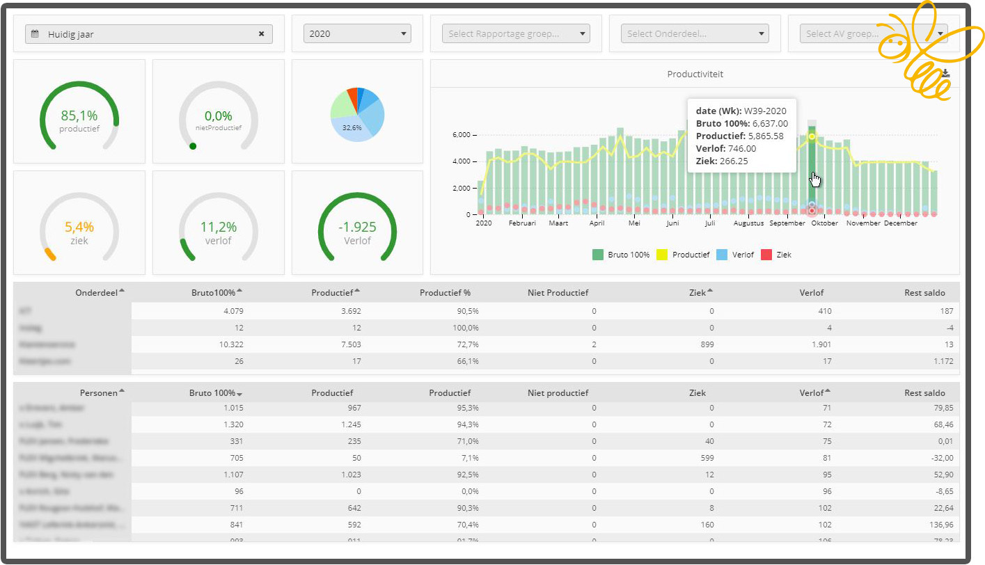Click sort arrow beside Onderdeel header
Screen dimensions: 985x565
122,291
